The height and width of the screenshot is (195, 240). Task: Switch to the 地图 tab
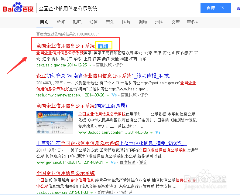[159, 22]
